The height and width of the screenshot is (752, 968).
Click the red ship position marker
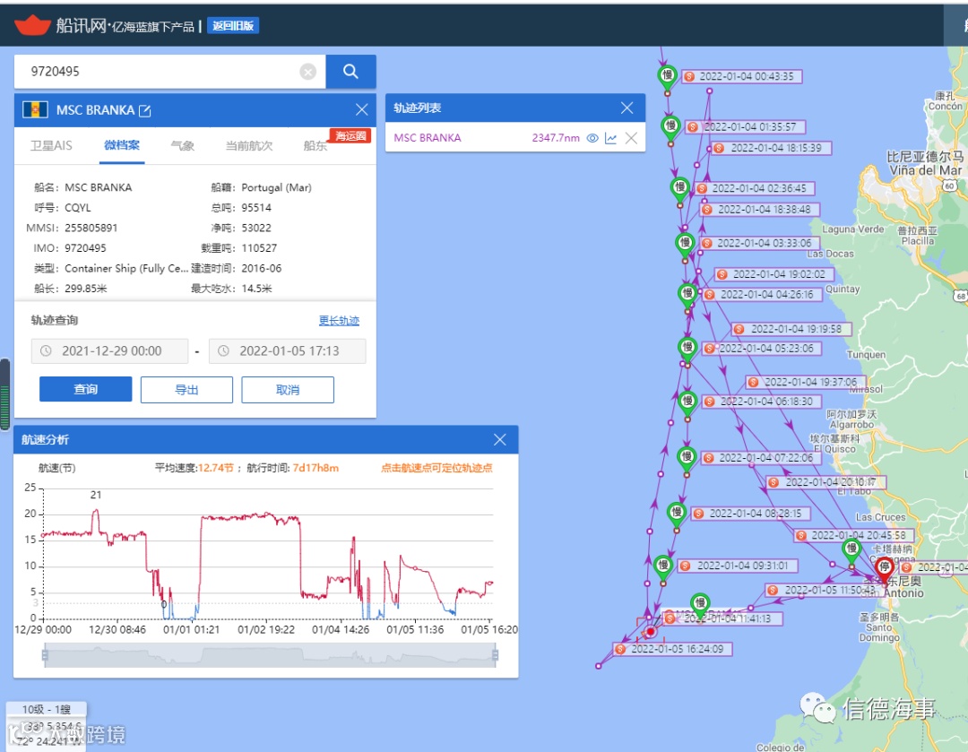(650, 632)
